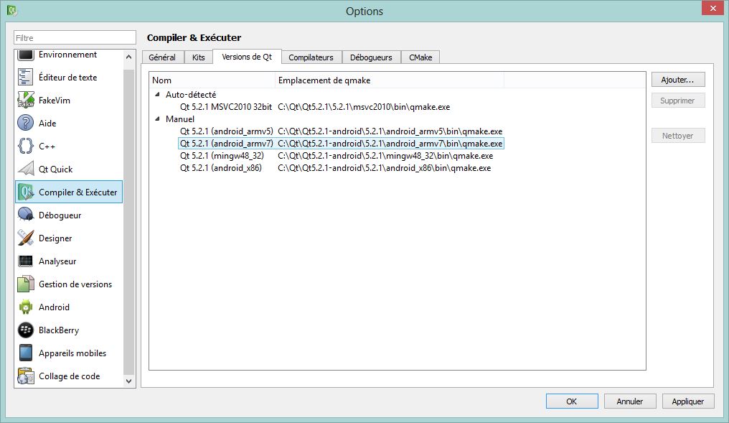729x423 pixels.
Task: Open the C++ braces icon
Action: (x=26, y=146)
